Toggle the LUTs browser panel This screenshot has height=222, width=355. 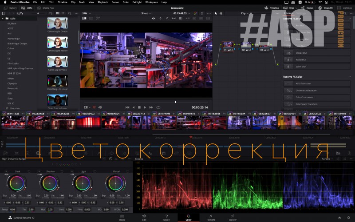pyautogui.click(x=27, y=8)
